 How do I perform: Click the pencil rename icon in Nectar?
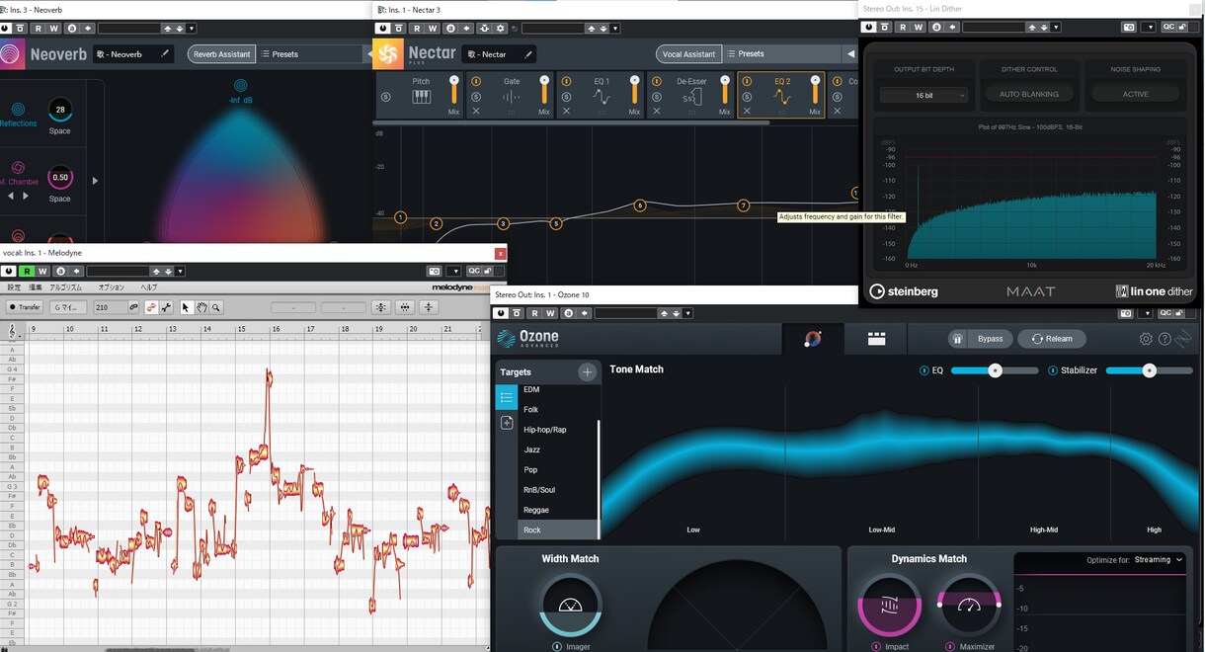click(x=528, y=54)
